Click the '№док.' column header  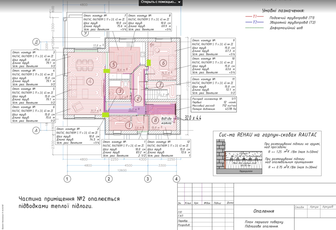(207, 203)
